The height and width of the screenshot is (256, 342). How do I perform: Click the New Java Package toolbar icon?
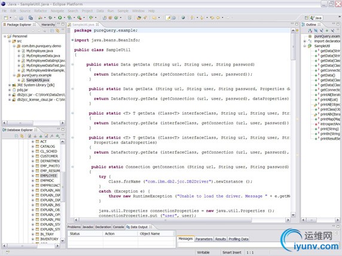pyautogui.click(x=111, y=18)
